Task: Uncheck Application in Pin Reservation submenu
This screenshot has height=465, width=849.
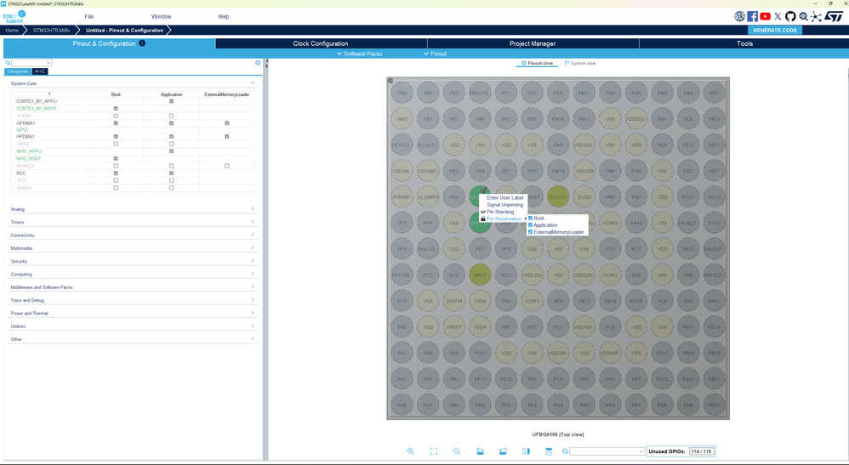Action: point(530,224)
